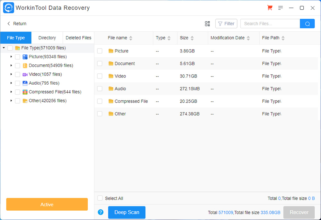321x220 pixels.
Task: Expand the Audio tree node
Action: (x=11, y=83)
